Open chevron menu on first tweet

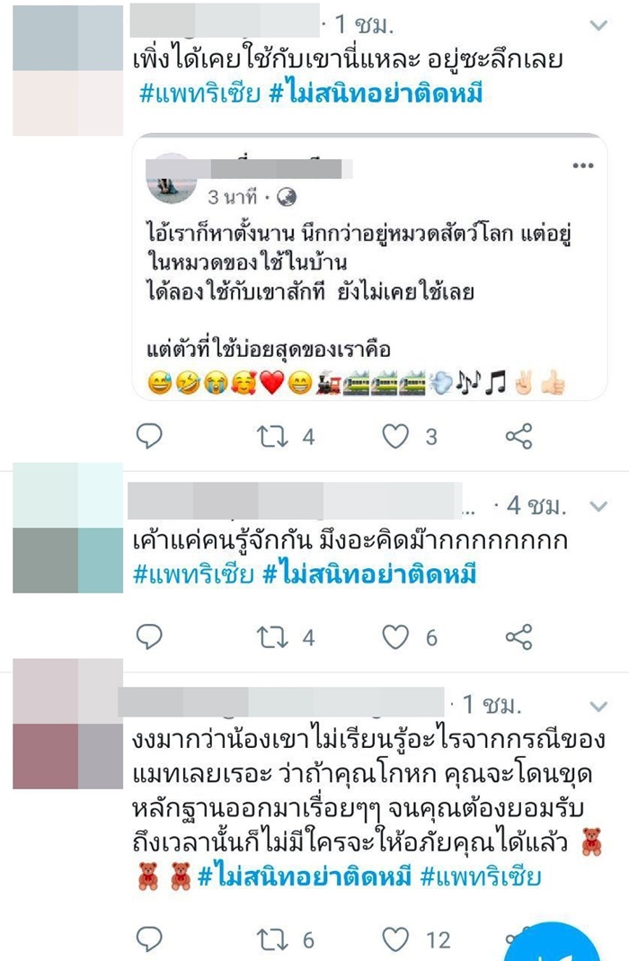[598, 25]
